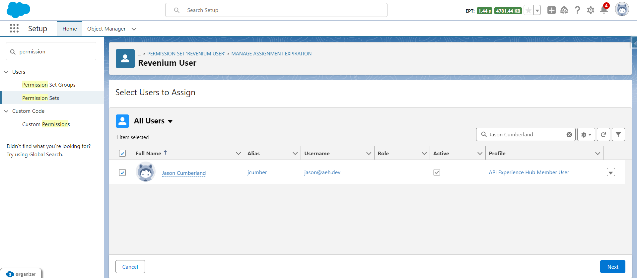Open the All Users list view dropdown
This screenshot has height=278, width=637.
tap(170, 121)
